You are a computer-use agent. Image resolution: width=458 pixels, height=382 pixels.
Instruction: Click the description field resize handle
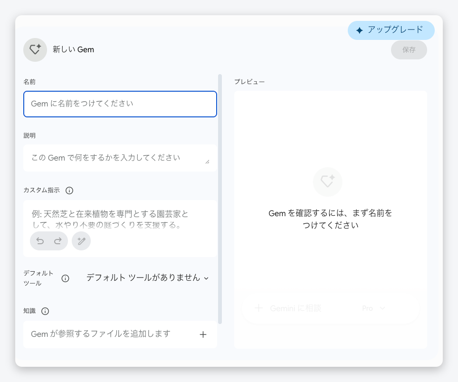[208, 162]
